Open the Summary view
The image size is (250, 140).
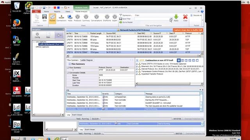click(x=86, y=18)
